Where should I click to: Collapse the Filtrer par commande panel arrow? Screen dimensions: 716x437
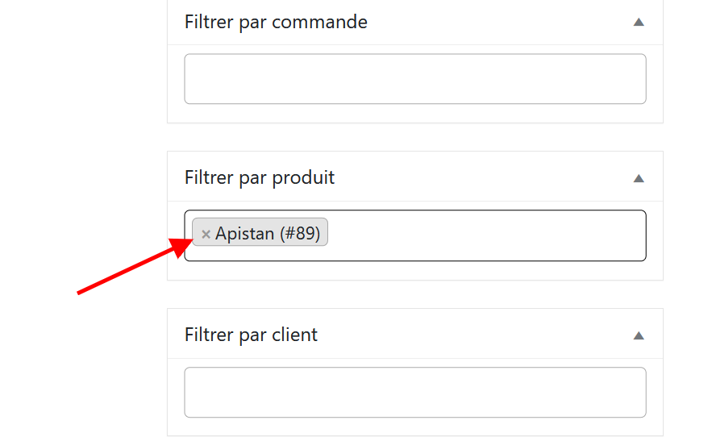point(639,23)
